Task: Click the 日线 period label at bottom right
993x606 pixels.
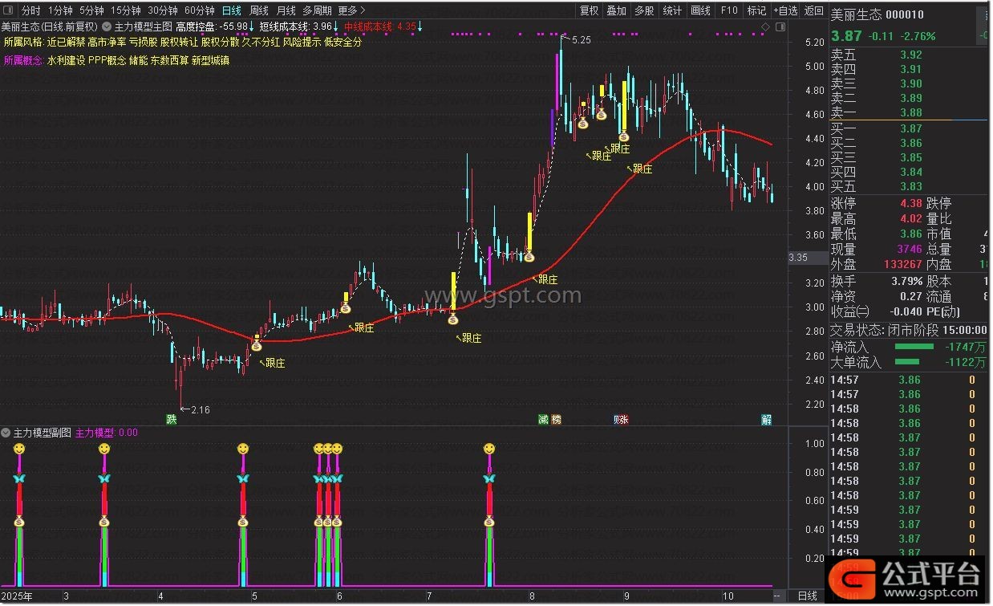Action: pyautogui.click(x=808, y=596)
